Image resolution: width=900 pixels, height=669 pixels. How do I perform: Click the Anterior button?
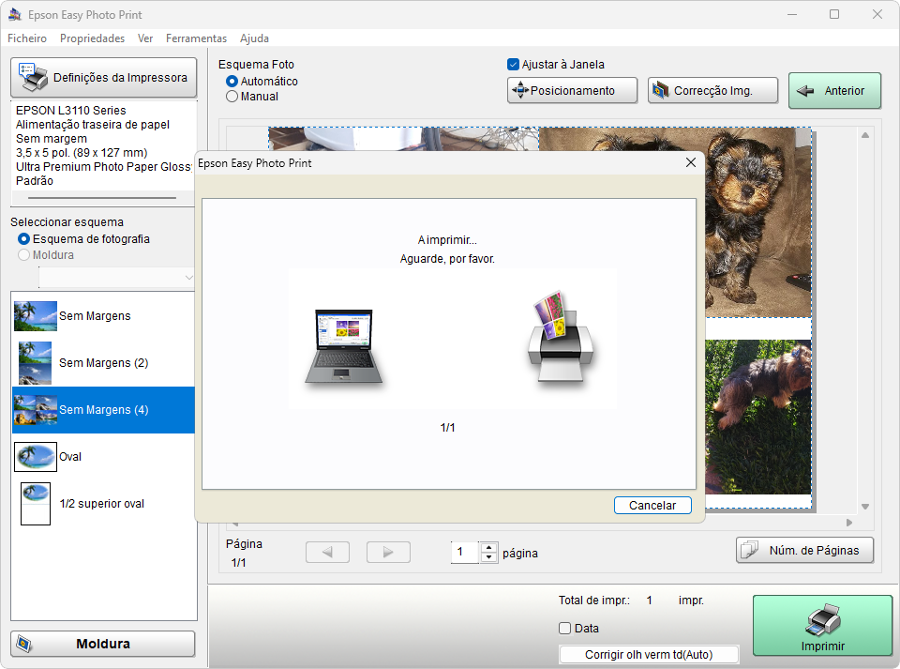click(x=835, y=91)
